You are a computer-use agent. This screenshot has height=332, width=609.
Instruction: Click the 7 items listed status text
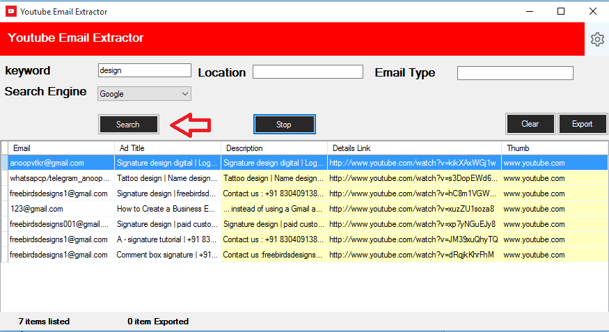pos(44,322)
